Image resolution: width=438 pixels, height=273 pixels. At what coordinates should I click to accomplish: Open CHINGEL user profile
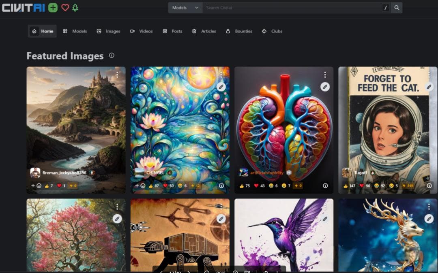point(155,173)
